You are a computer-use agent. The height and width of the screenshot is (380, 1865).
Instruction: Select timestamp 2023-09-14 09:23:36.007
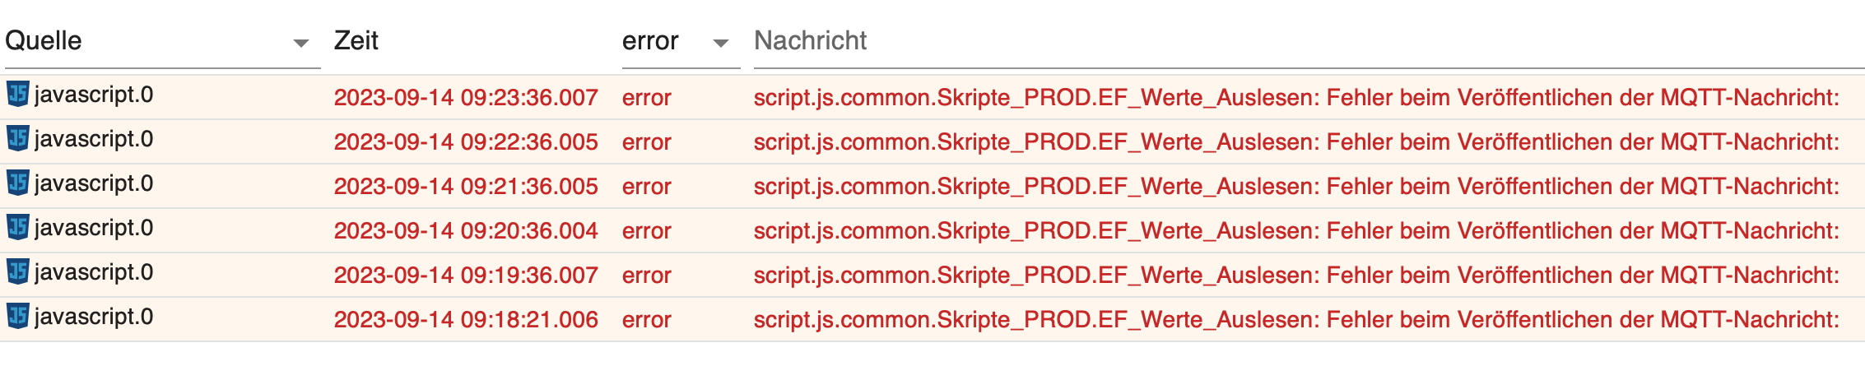[x=466, y=98]
